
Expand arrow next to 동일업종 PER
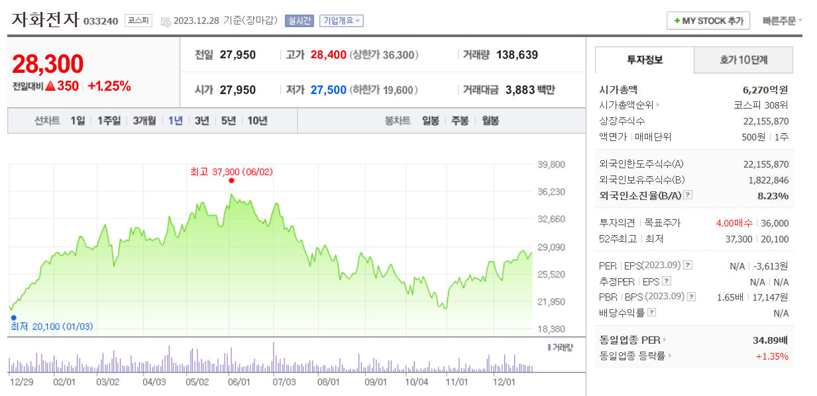[x=665, y=340]
